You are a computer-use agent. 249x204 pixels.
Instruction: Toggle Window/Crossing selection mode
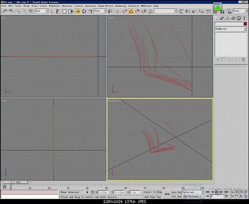[70, 11]
